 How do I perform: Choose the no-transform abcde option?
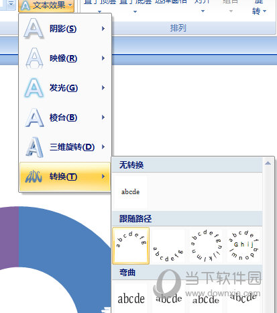tap(131, 192)
